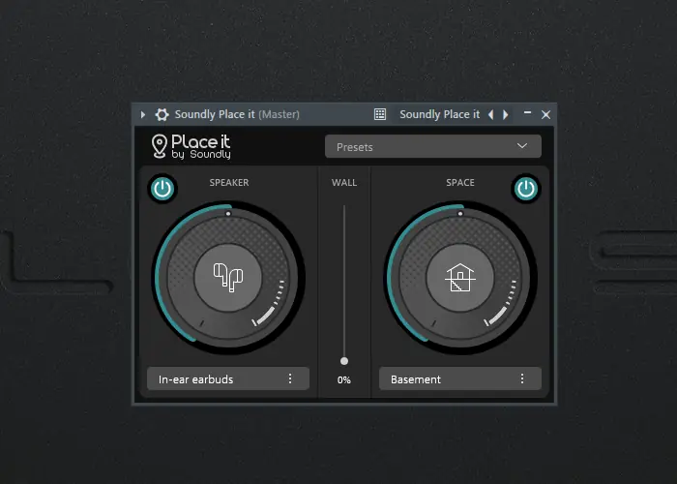Open the three-dot menu beside Basement
Image resolution: width=677 pixels, height=484 pixels.
[522, 379]
